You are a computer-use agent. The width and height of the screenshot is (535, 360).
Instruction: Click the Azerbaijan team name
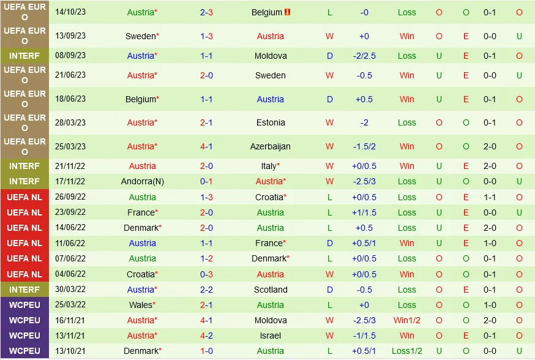271,146
